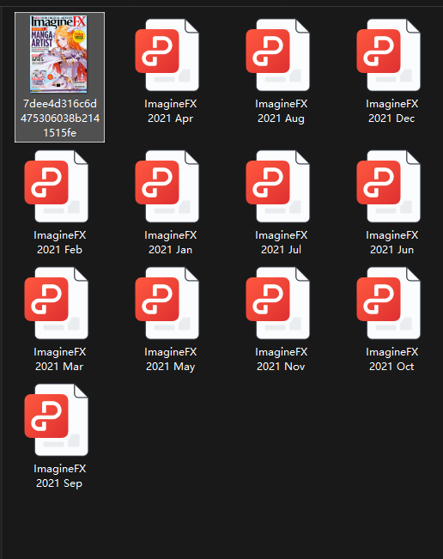Click the label ImagineFX 2021 Feb

(59, 242)
